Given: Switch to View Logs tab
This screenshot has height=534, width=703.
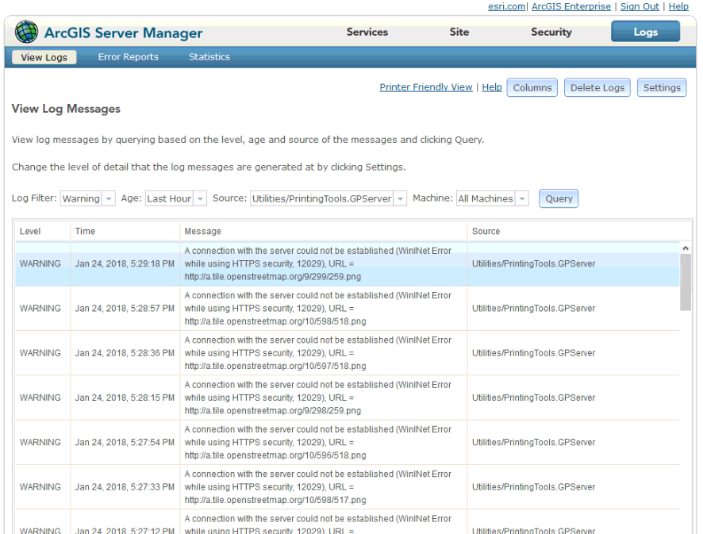Looking at the screenshot, I should click(44, 57).
